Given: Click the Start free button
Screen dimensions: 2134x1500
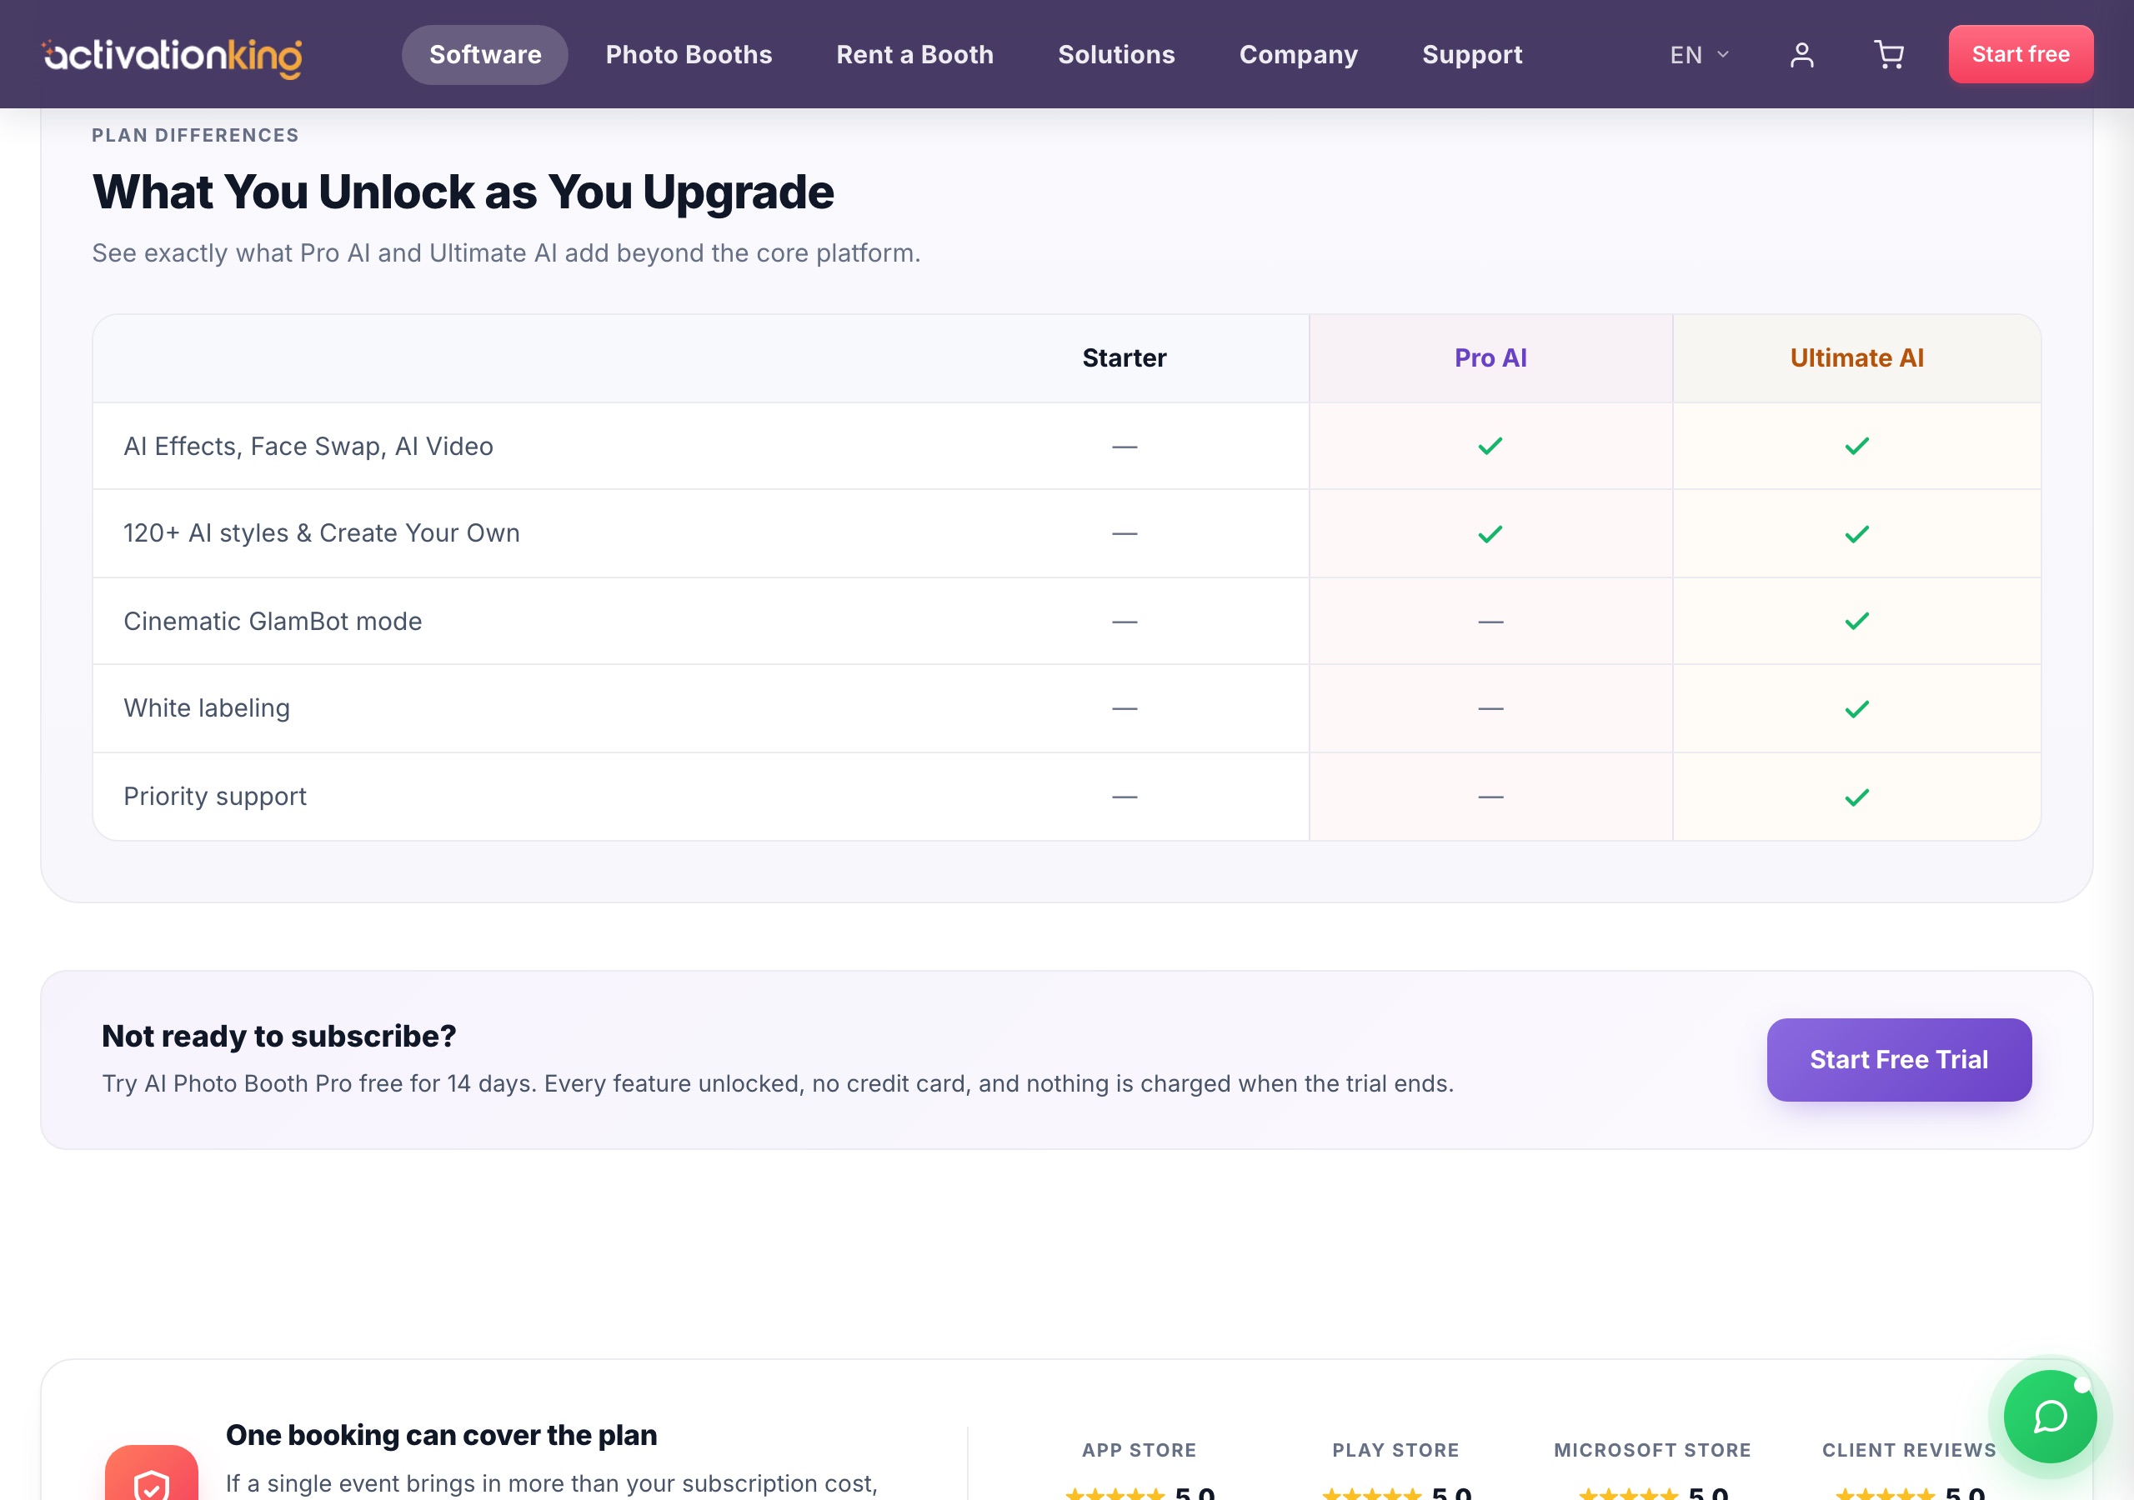Looking at the screenshot, I should [2021, 54].
